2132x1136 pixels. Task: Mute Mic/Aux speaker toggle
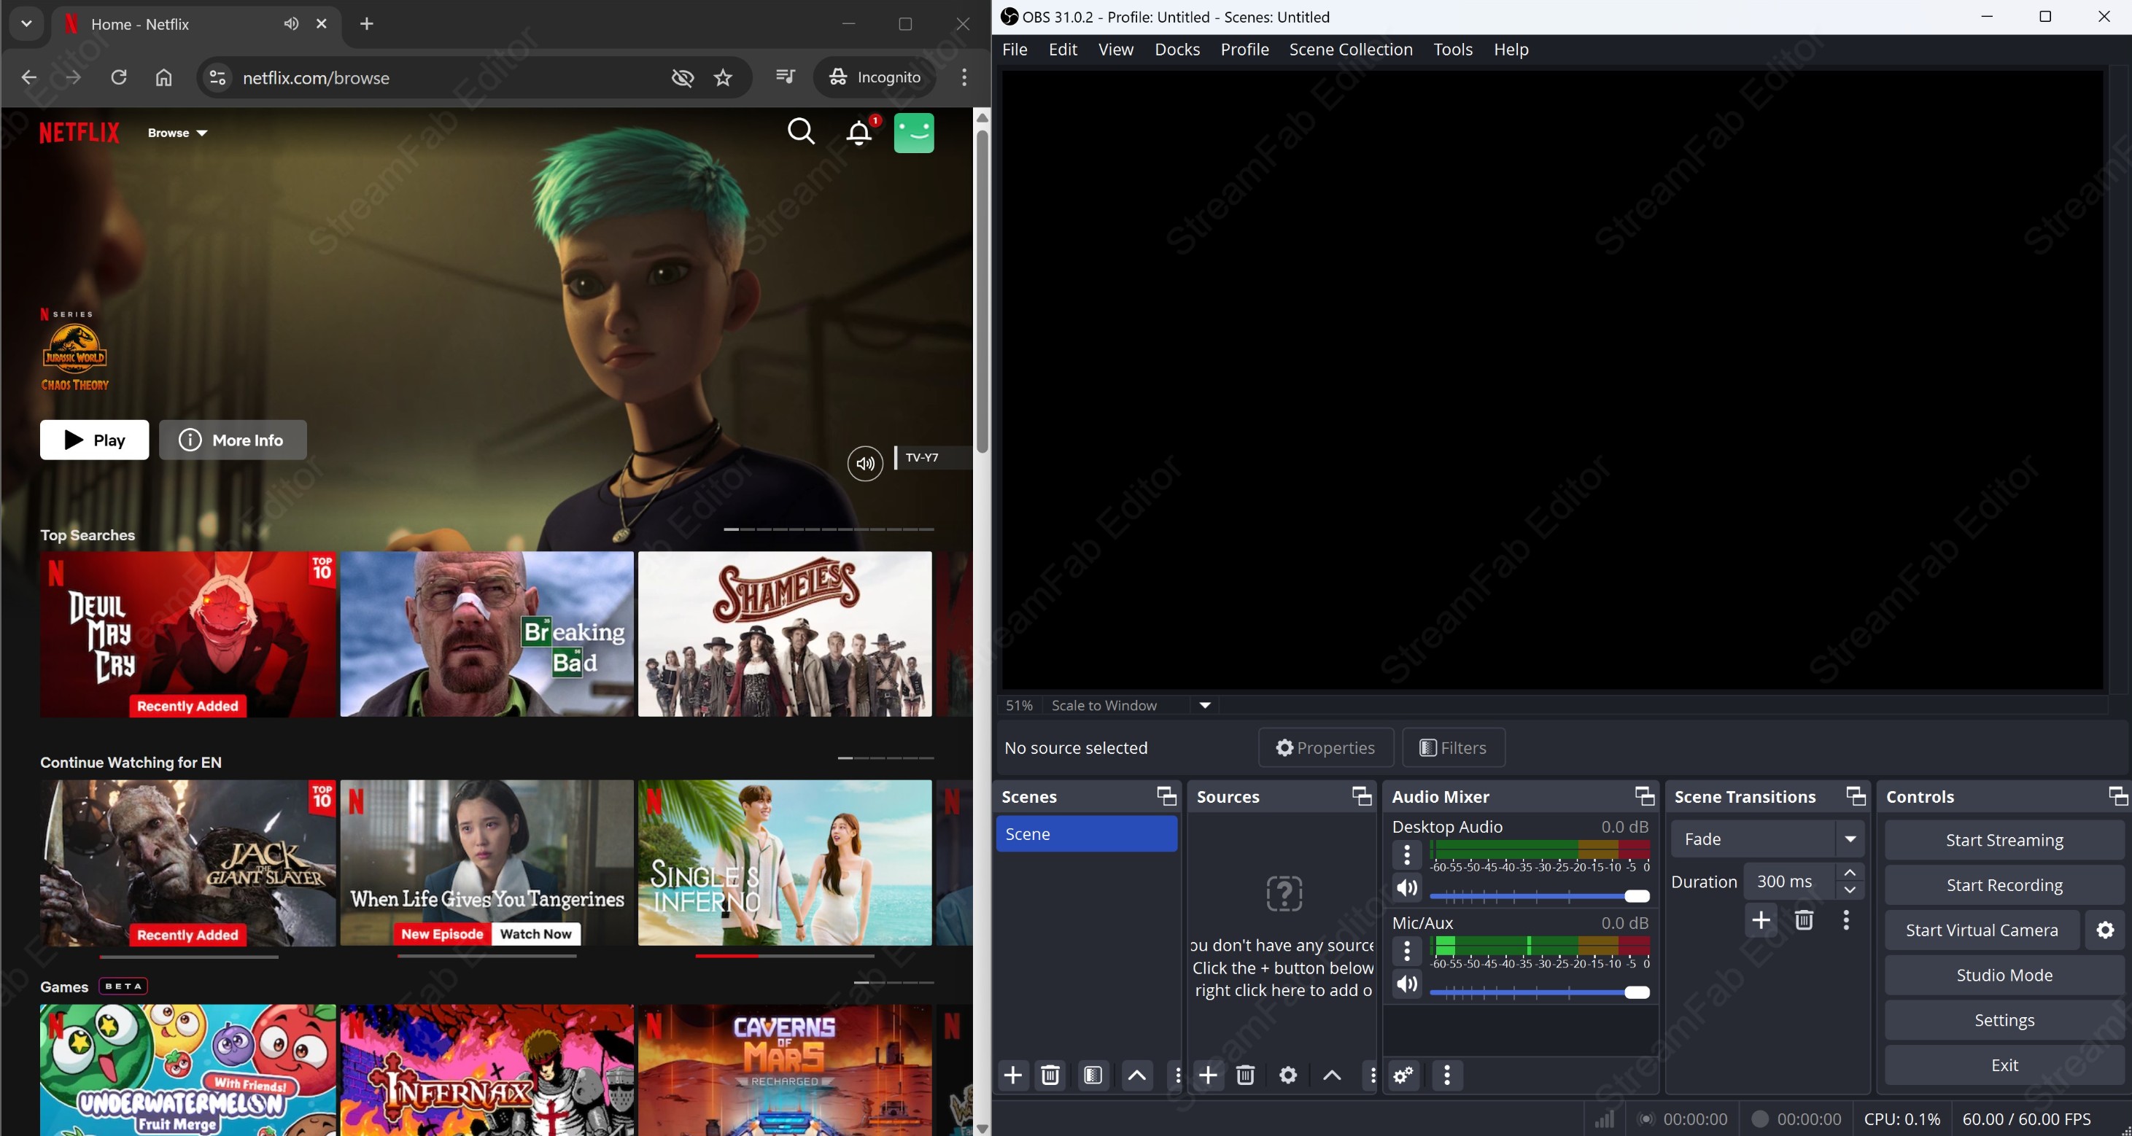(x=1407, y=984)
